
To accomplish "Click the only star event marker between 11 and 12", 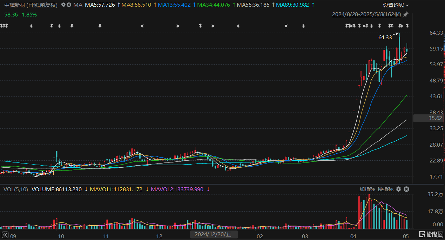I will (x=142, y=26).
